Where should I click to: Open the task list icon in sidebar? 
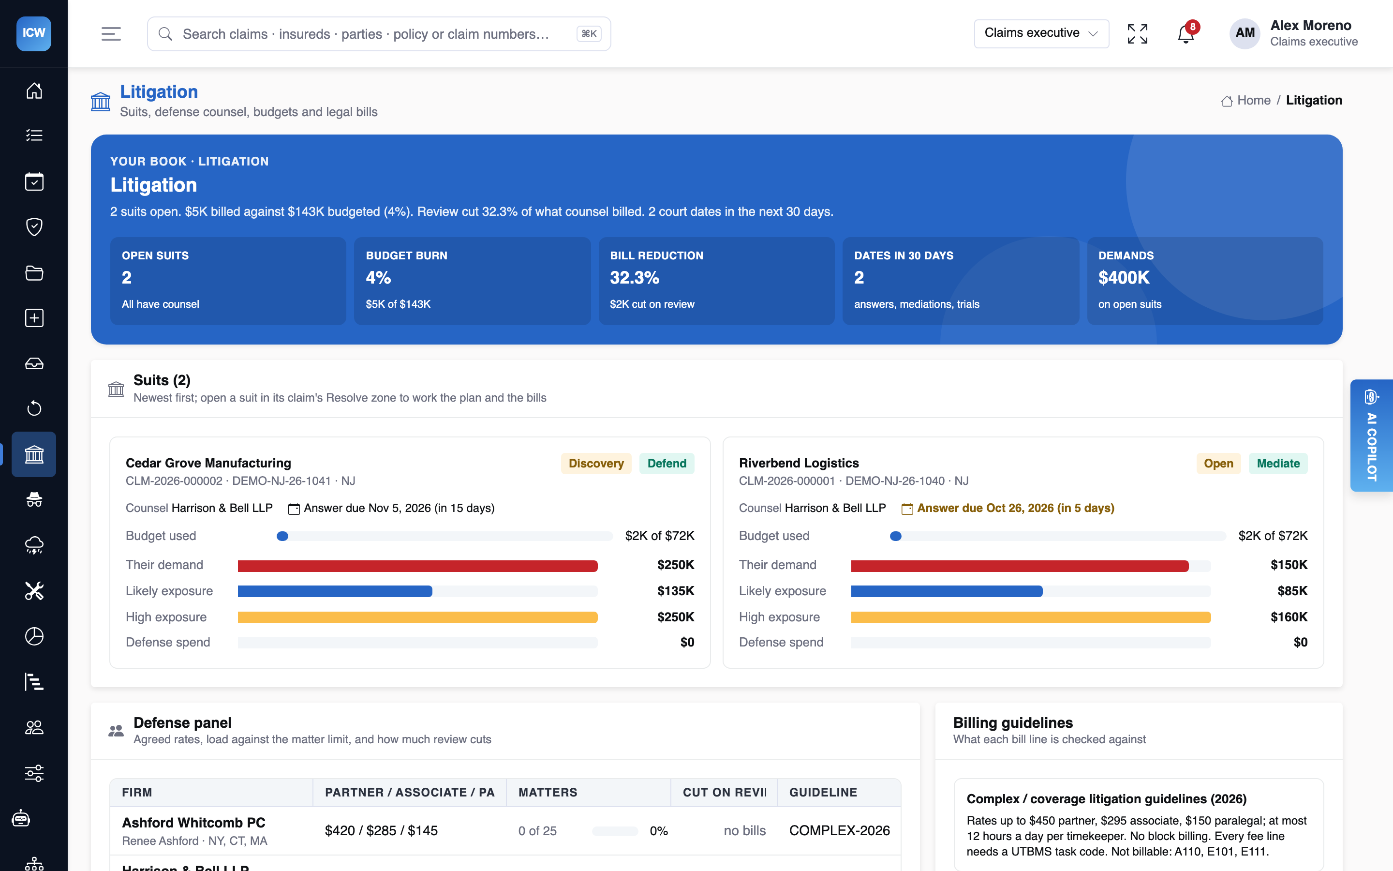click(x=34, y=135)
